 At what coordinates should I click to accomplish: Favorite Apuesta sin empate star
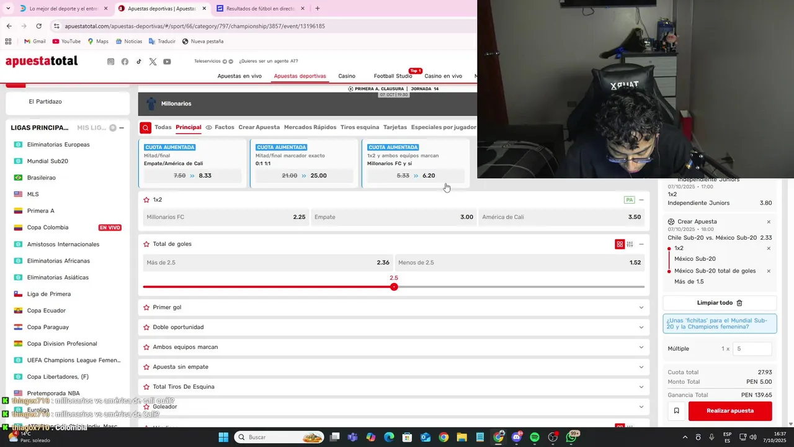click(146, 367)
